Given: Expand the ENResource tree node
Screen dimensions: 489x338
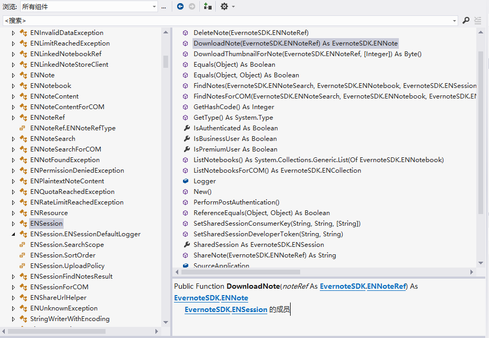Looking at the screenshot, I should (x=13, y=213).
